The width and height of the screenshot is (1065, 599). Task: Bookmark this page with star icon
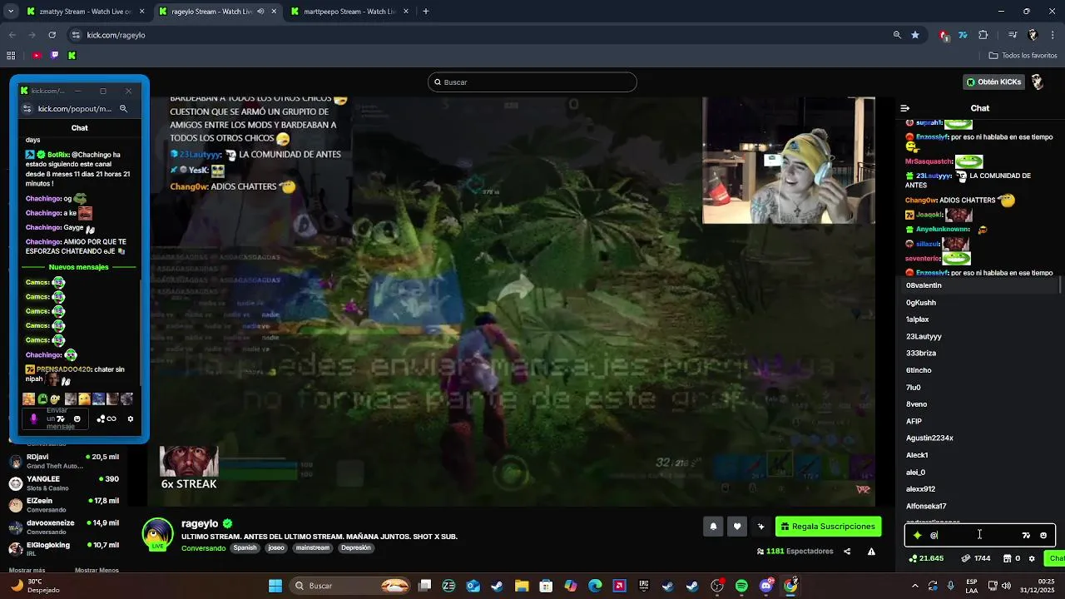pyautogui.click(x=915, y=35)
